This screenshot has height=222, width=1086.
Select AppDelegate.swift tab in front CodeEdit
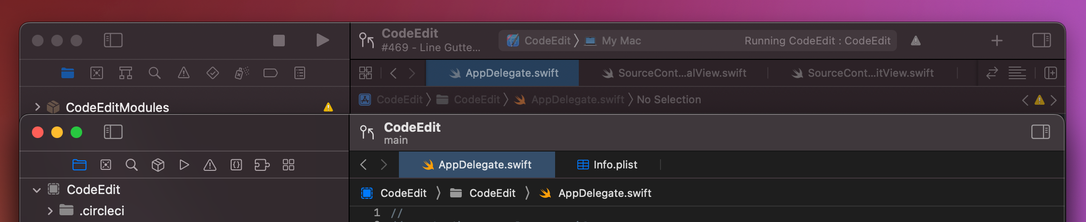pyautogui.click(x=477, y=165)
